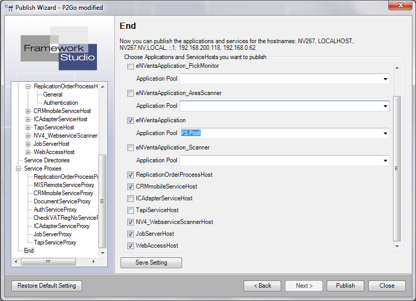Click the Publish Wizard title bar icon
This screenshot has height=301, width=416.
coord(9,8)
